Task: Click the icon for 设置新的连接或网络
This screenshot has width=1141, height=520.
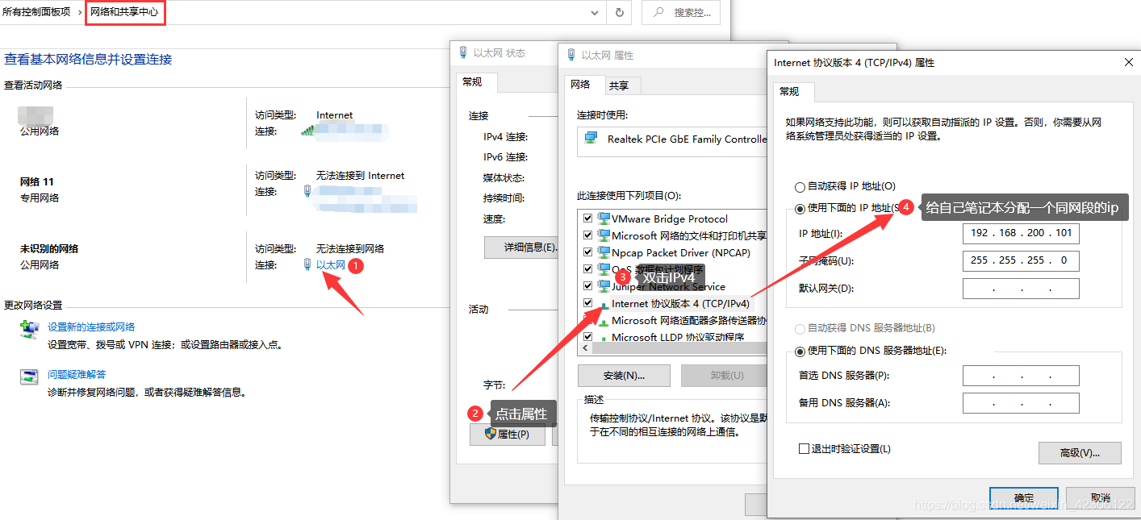Action: 30,329
